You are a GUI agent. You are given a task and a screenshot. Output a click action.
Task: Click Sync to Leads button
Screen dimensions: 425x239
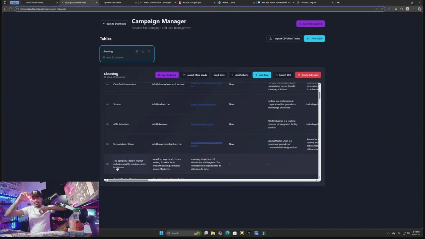pos(167,75)
